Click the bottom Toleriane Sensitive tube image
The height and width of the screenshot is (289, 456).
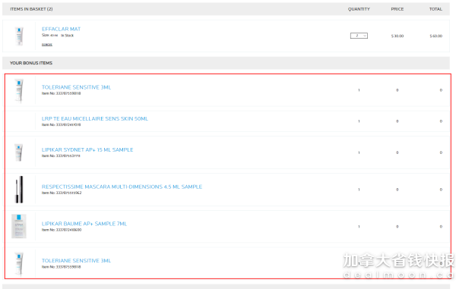coord(19,263)
